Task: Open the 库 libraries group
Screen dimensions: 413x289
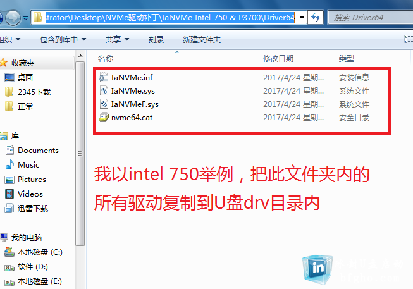Action: pyautogui.click(x=15, y=136)
